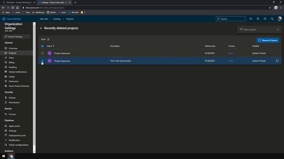
Task: Select Projects in the settings sidebar
Action: pyautogui.click(x=12, y=53)
